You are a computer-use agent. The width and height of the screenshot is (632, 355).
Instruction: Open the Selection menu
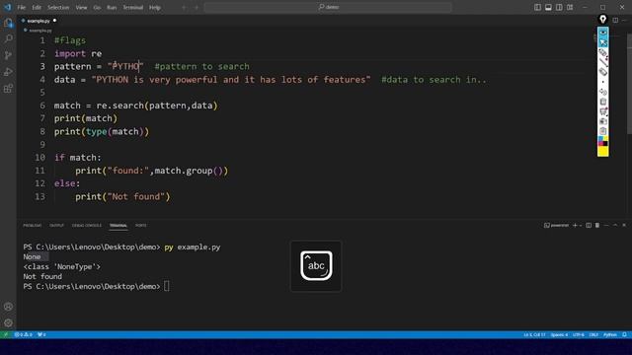58,7
